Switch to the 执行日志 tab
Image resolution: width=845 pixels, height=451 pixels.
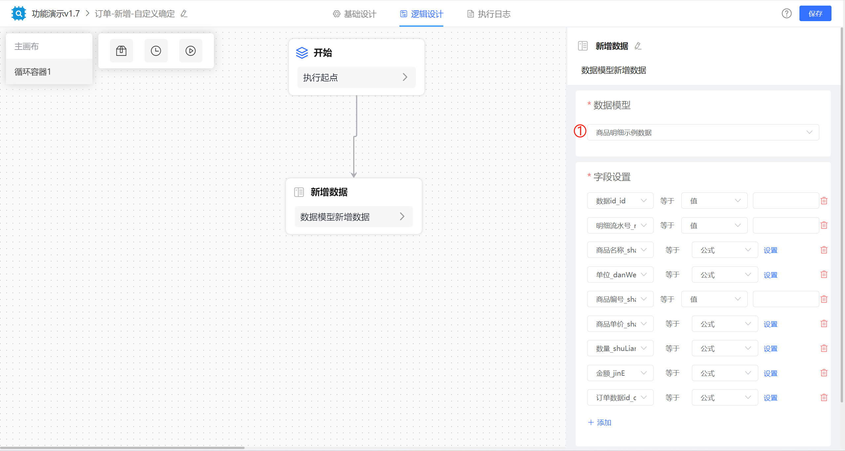click(x=489, y=14)
